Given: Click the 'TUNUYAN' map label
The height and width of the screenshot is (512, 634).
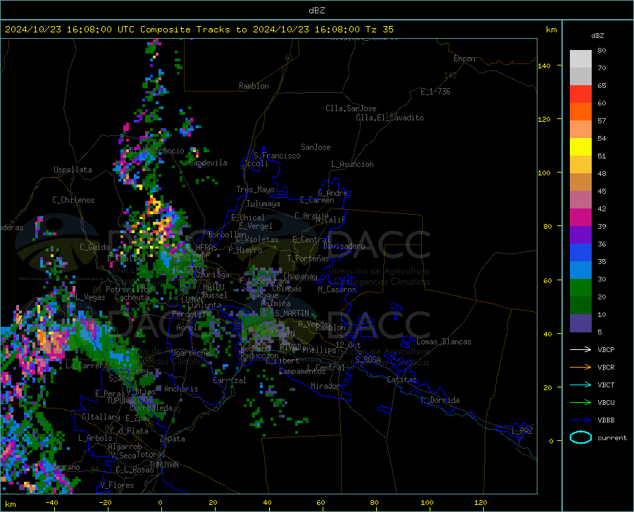Looking at the screenshot, I should point(163,465).
